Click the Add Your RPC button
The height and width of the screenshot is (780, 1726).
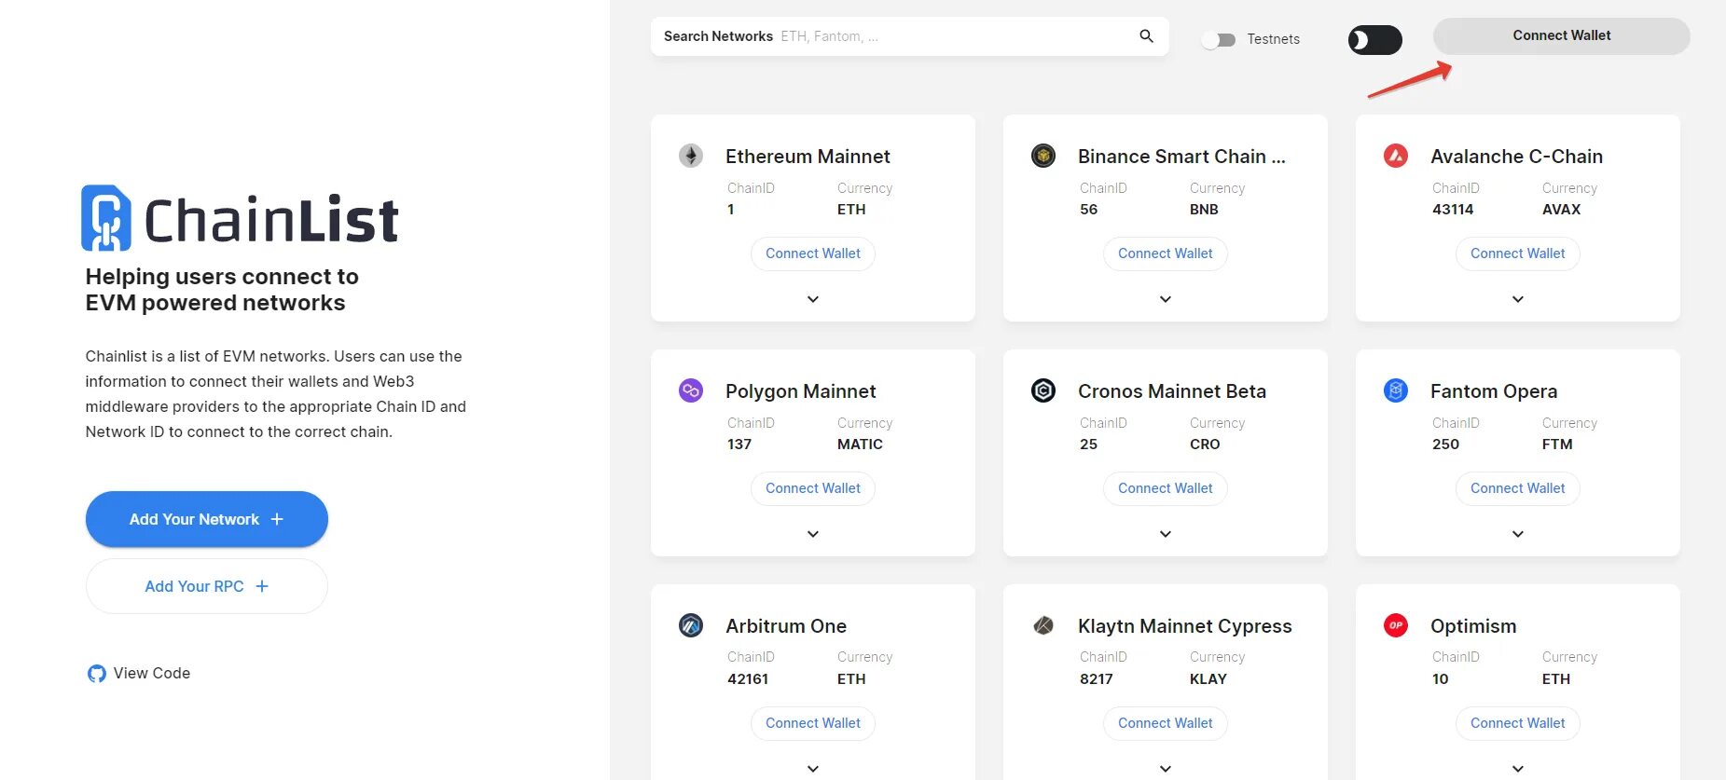click(206, 586)
